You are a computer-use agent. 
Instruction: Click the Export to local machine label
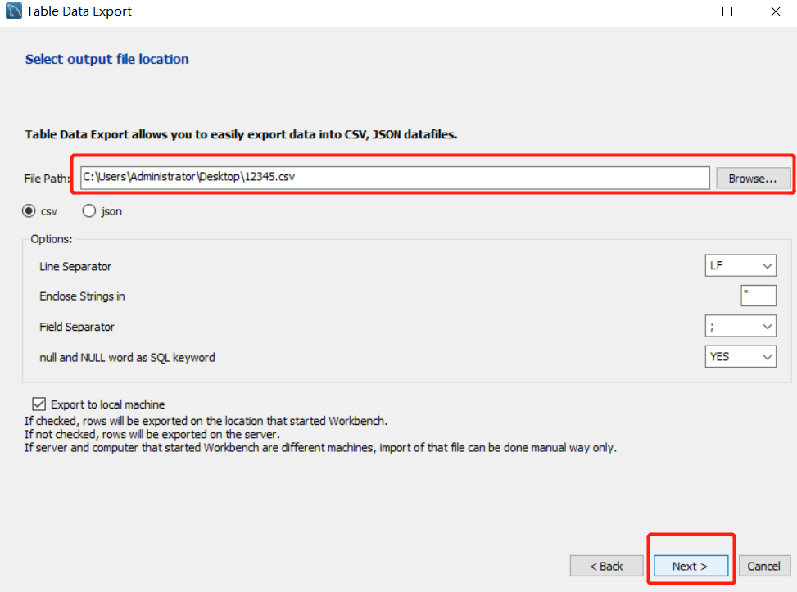tap(108, 404)
